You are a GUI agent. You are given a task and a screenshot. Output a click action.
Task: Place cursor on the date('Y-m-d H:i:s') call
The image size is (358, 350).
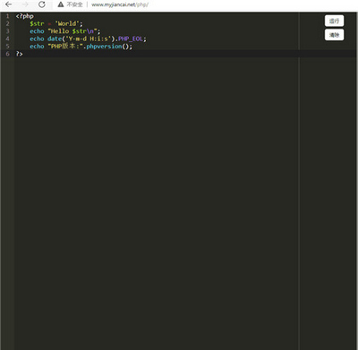(82, 38)
